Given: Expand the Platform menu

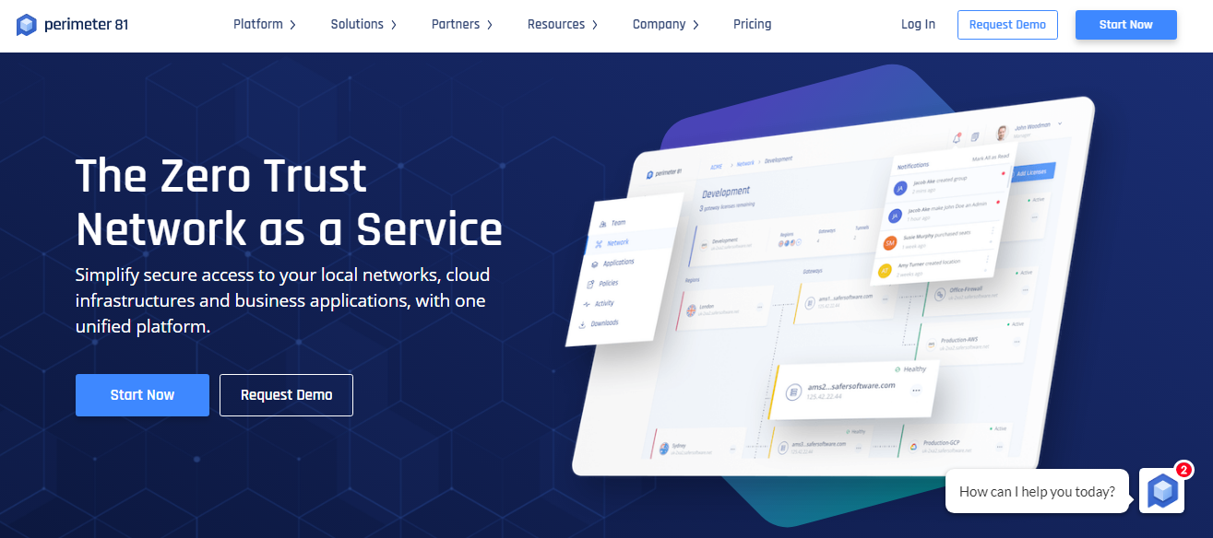Looking at the screenshot, I should pyautogui.click(x=265, y=25).
